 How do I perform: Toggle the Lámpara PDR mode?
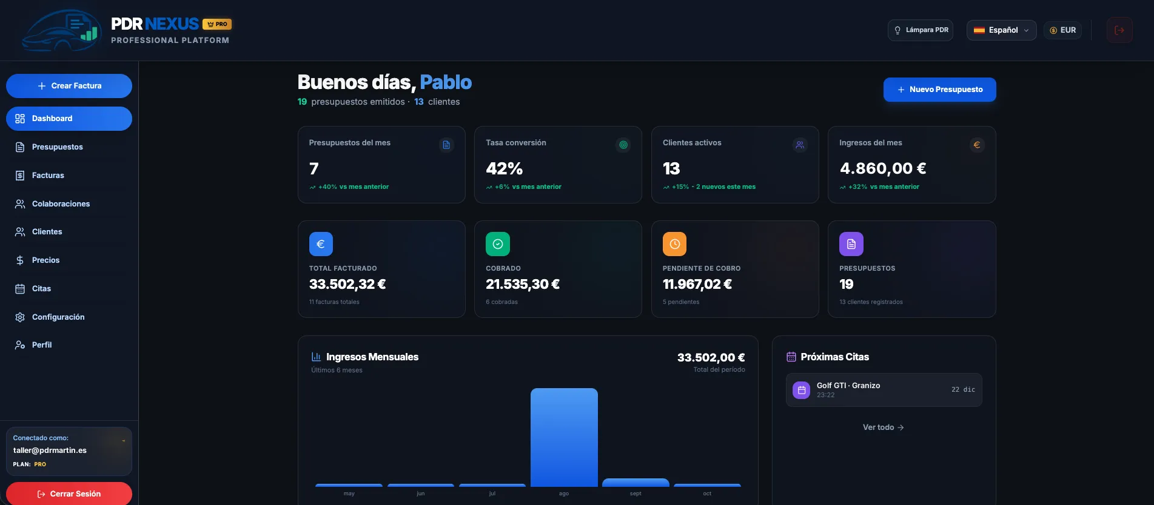point(921,30)
